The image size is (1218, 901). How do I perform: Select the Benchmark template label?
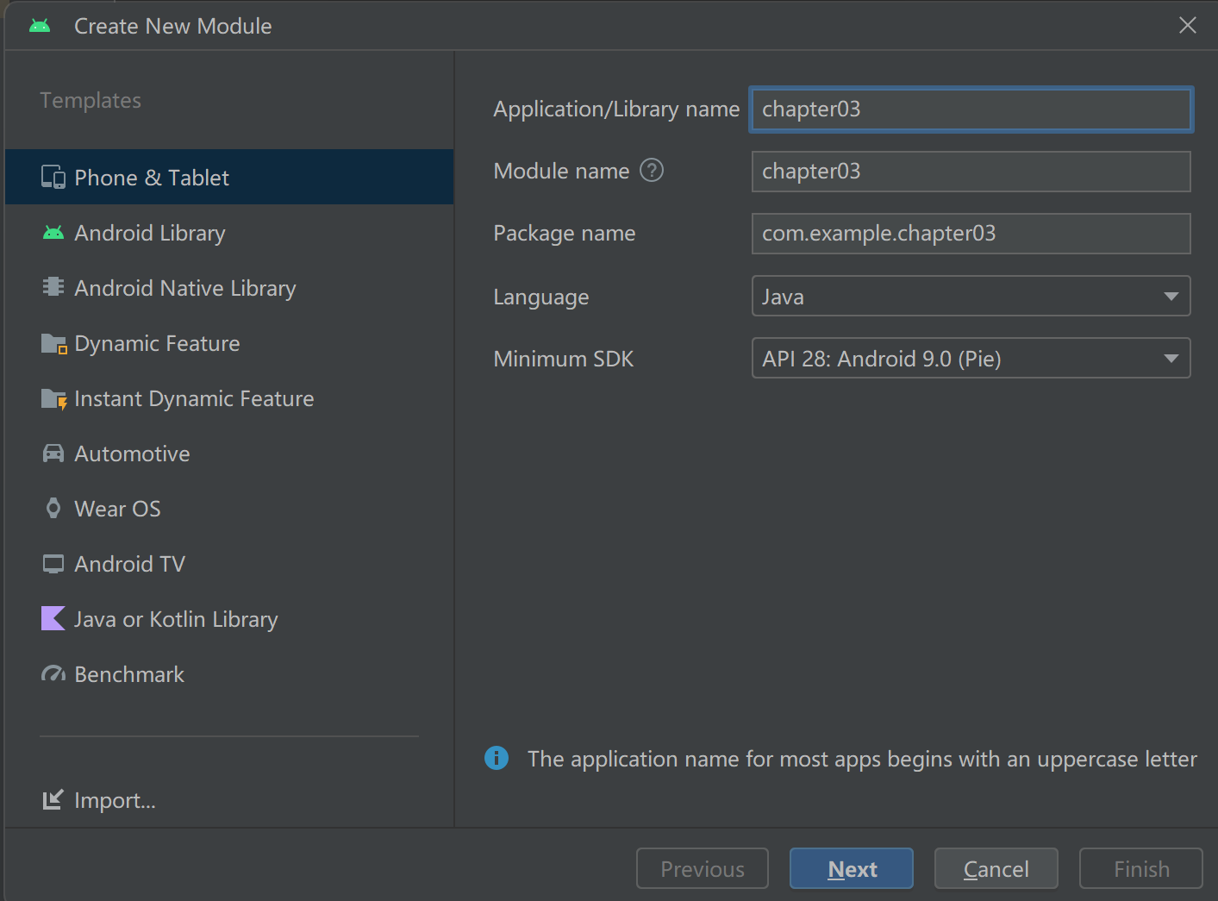(129, 674)
